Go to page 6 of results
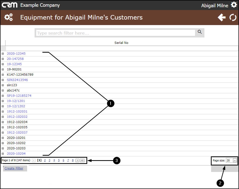The height and width of the screenshot is (189, 239). tap(63, 160)
